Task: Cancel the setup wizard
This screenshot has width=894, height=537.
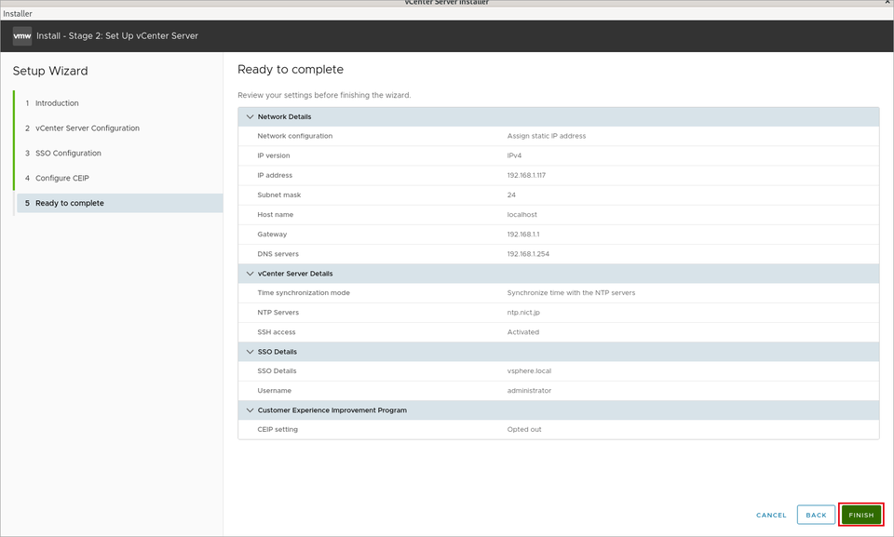Action: 771,515
